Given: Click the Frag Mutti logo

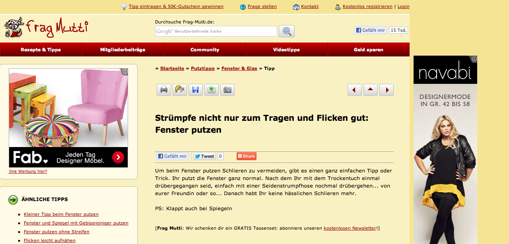Looking at the screenshot, I should [x=46, y=28].
